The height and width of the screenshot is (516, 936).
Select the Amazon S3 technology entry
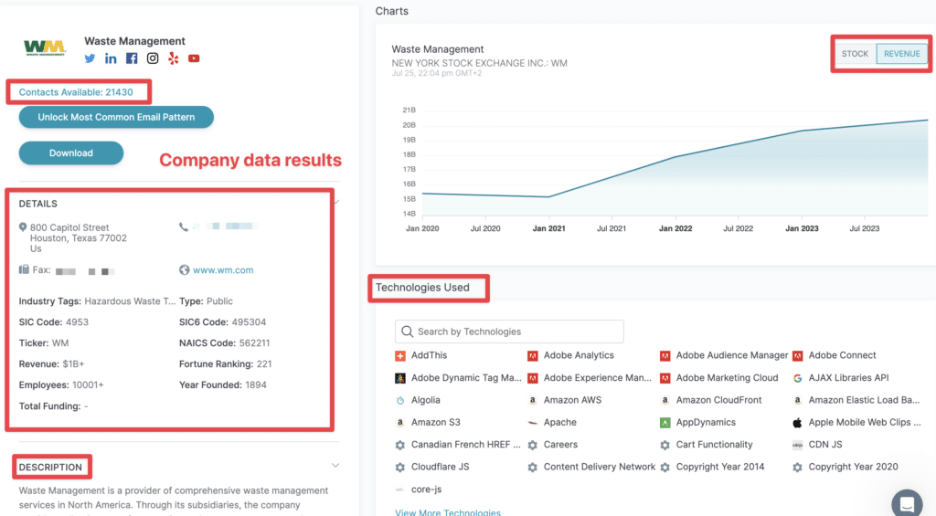pos(436,422)
